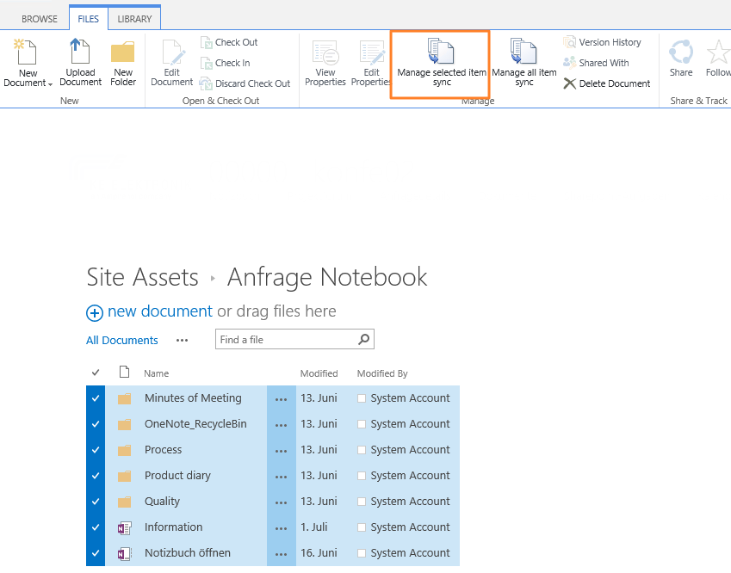Open Version History

(602, 42)
